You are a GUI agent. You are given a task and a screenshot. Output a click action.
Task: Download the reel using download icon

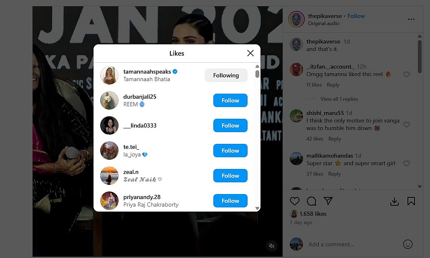395,202
